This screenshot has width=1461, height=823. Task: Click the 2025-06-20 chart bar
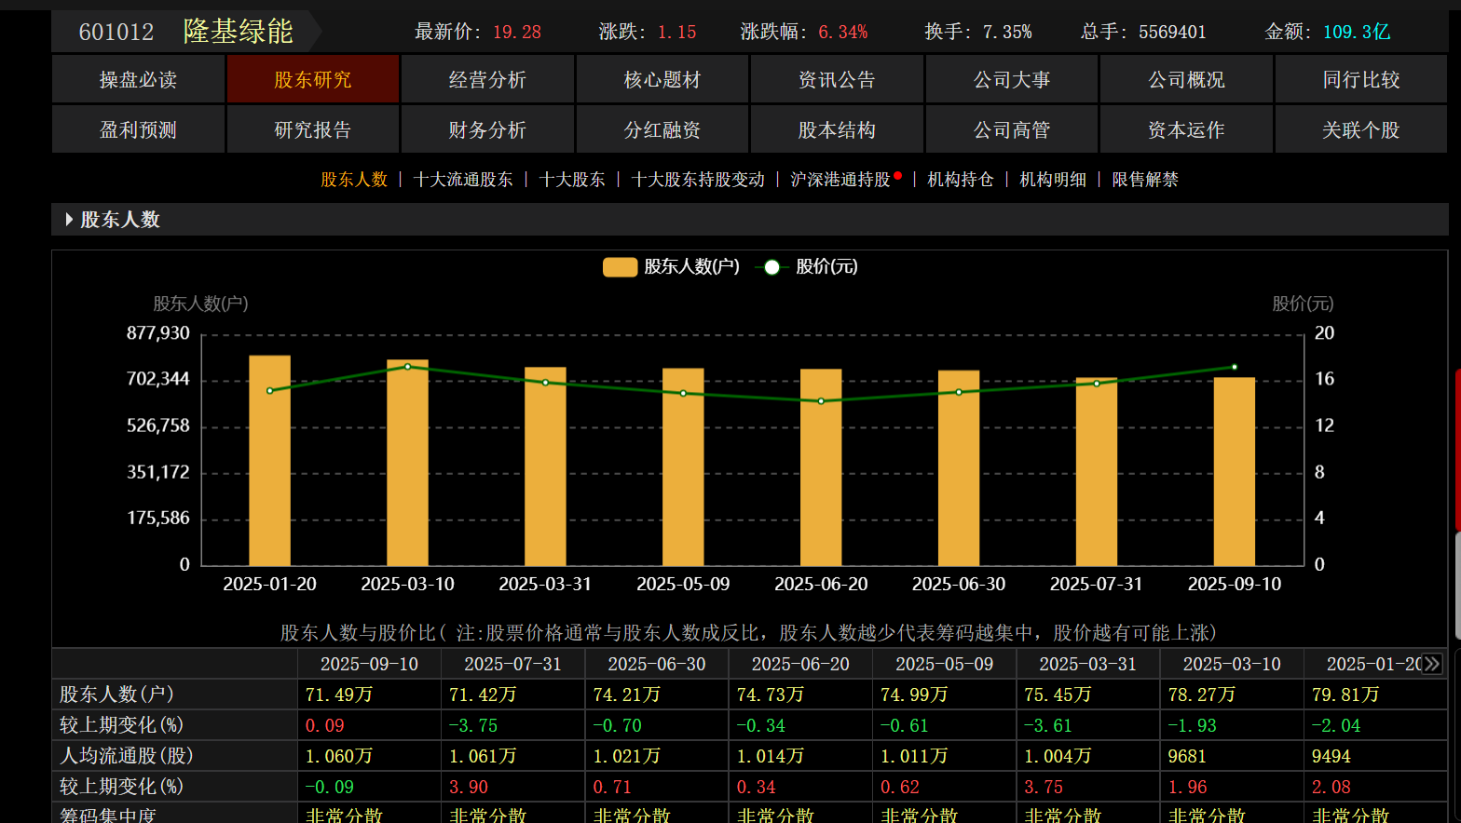click(x=821, y=467)
